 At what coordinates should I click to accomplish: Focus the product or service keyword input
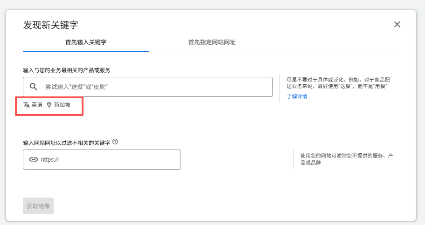(x=154, y=87)
